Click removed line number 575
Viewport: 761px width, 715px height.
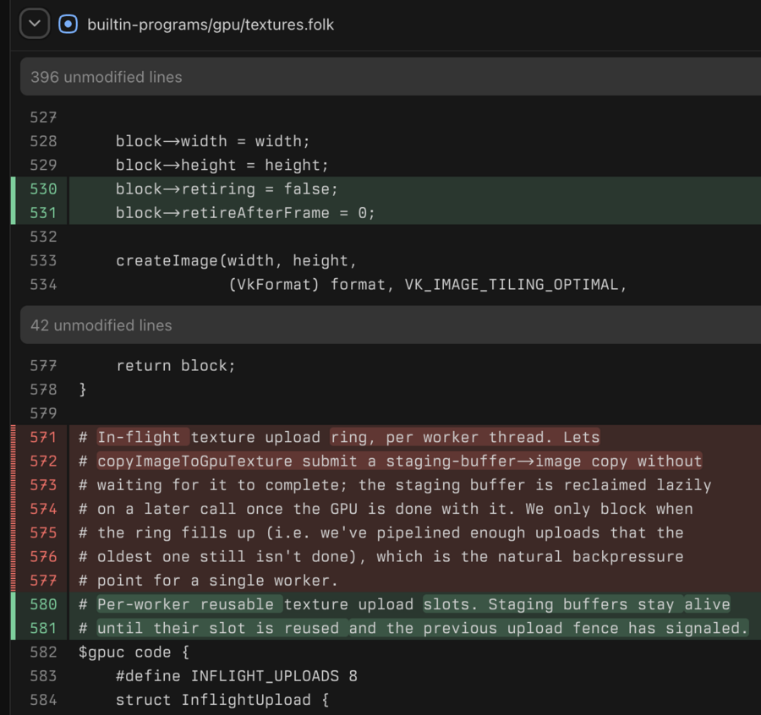point(43,532)
